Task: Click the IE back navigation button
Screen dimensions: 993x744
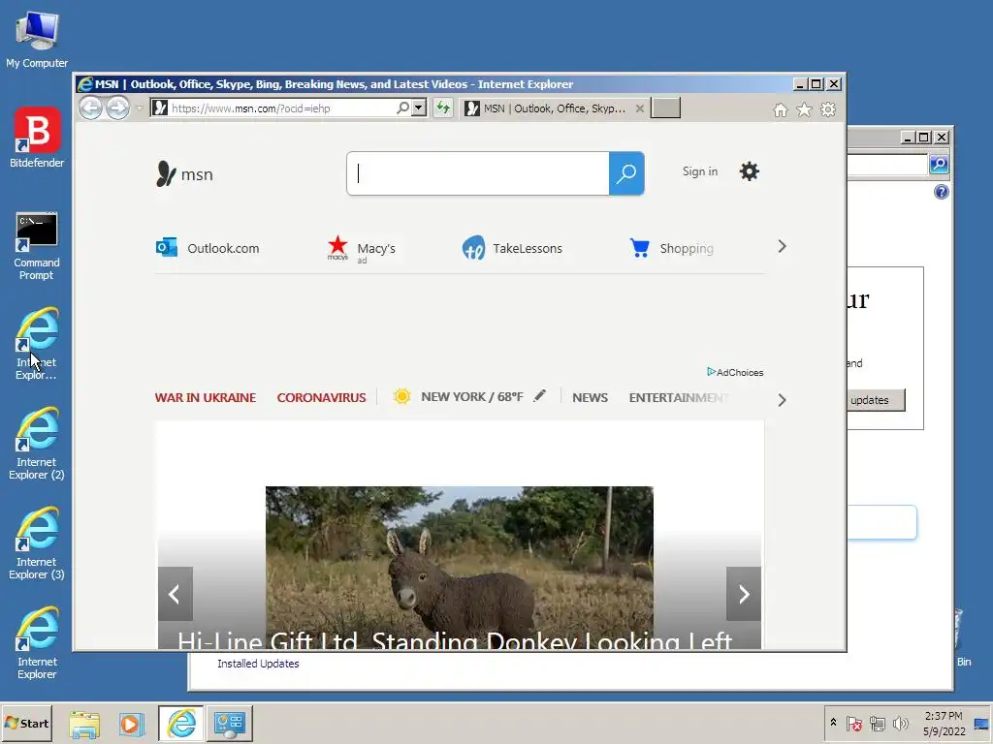Action: 90,108
